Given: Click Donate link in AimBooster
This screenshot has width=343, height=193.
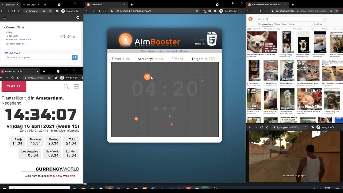Looking at the screenshot, I should [184, 51].
